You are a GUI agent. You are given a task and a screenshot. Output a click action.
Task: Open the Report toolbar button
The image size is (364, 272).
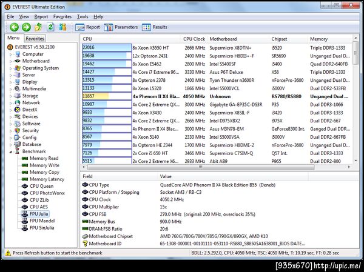click(x=87, y=27)
